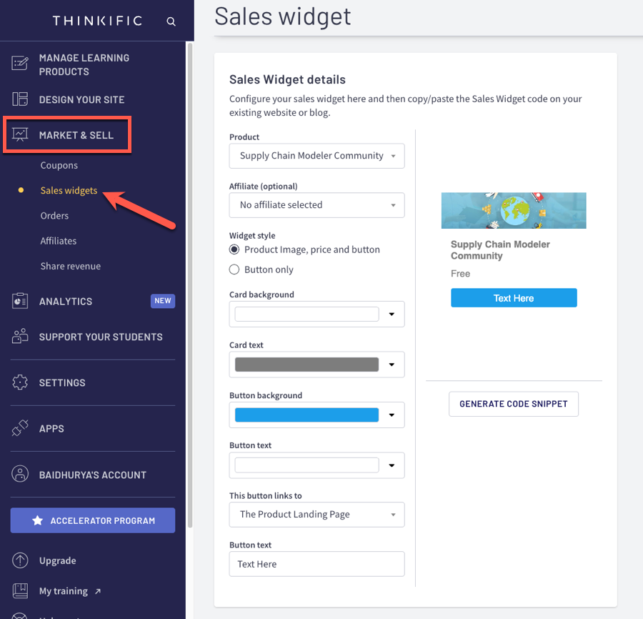Viewport: 643px width, 619px height.
Task: Click the Manage Learning Products icon
Action: pyautogui.click(x=20, y=64)
